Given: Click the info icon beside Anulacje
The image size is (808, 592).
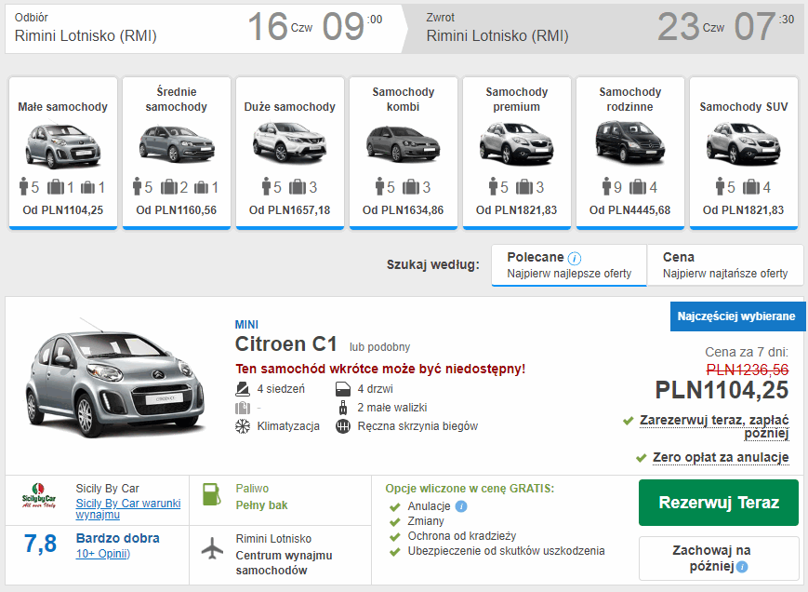Looking at the screenshot, I should point(461,506).
